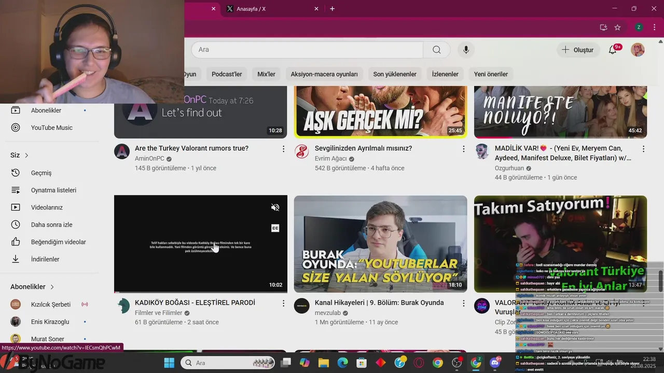The height and width of the screenshot is (373, 664).
Task: Focus the Windows taskbar Ara search box
Action: pyautogui.click(x=229, y=363)
